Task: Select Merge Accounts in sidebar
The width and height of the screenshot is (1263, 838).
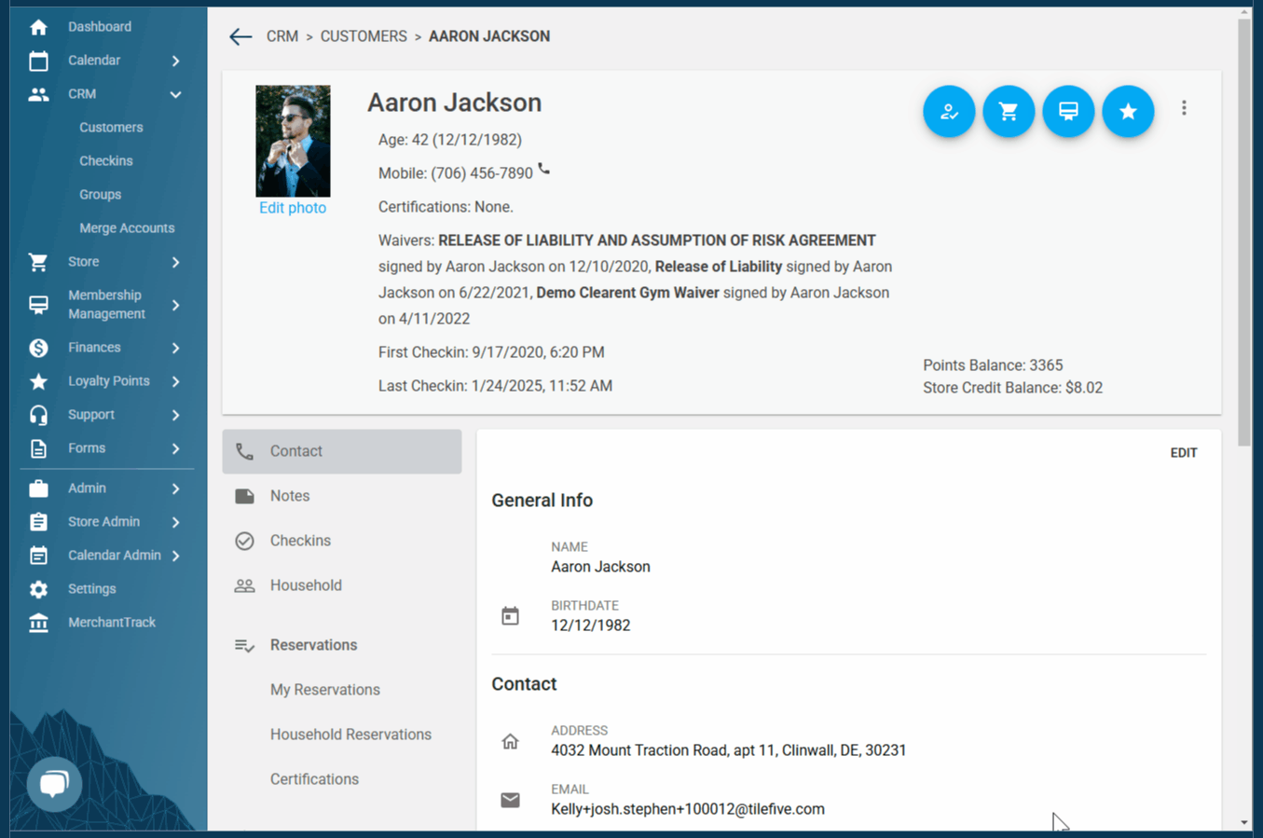Action: (127, 228)
